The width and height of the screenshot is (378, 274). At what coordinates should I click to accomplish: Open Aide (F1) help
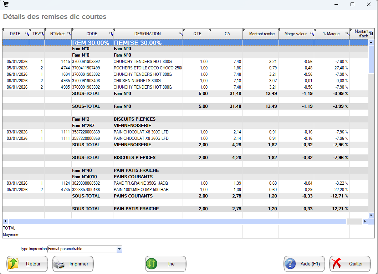(x=304, y=264)
